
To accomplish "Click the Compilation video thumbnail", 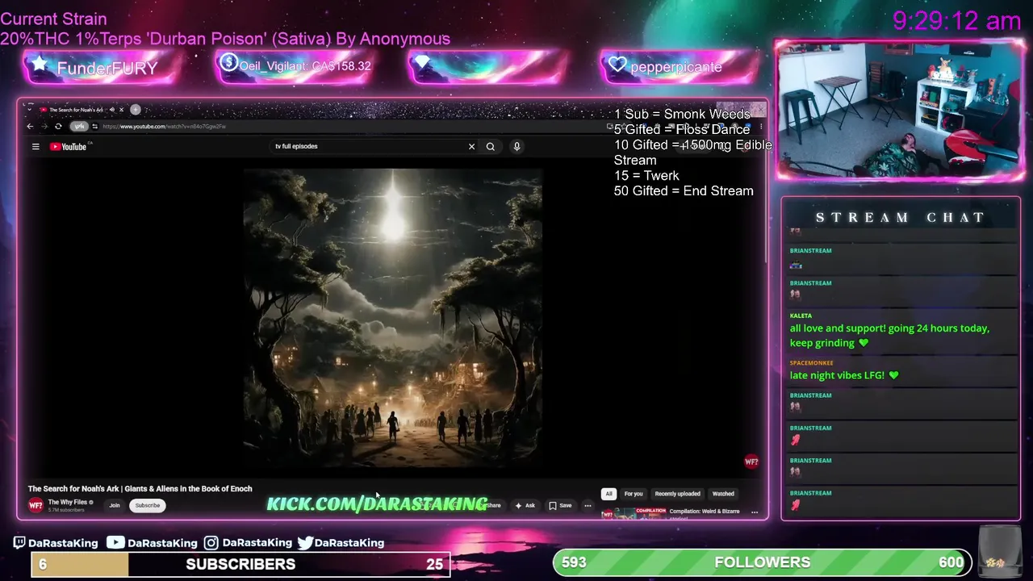I will (634, 512).
